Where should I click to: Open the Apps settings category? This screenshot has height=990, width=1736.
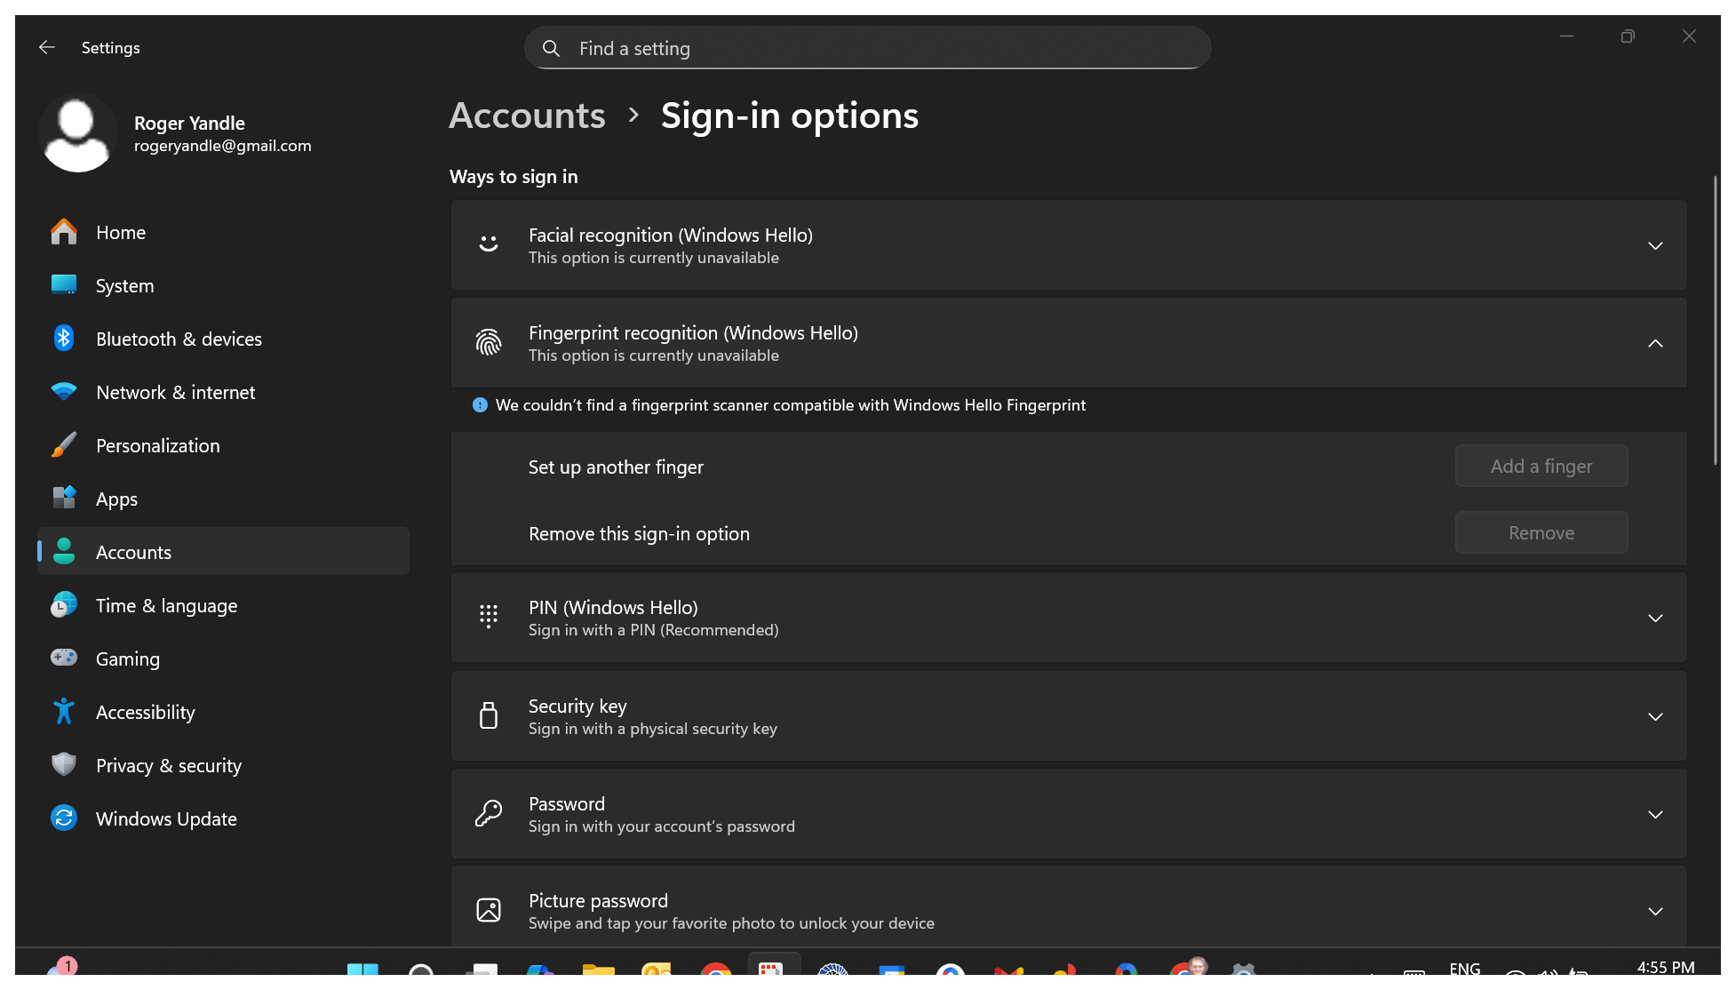(223, 499)
